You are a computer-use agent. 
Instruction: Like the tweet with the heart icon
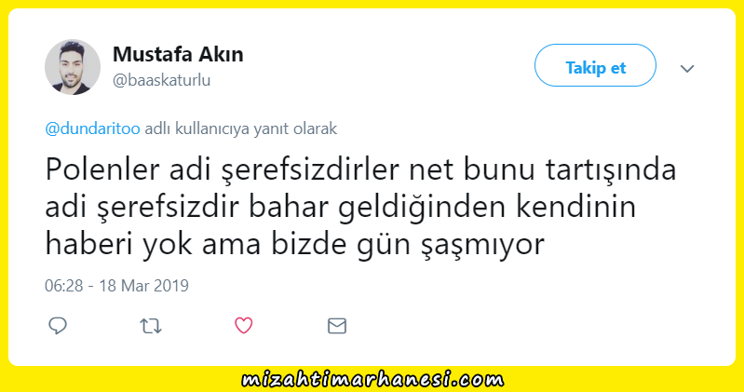243,326
